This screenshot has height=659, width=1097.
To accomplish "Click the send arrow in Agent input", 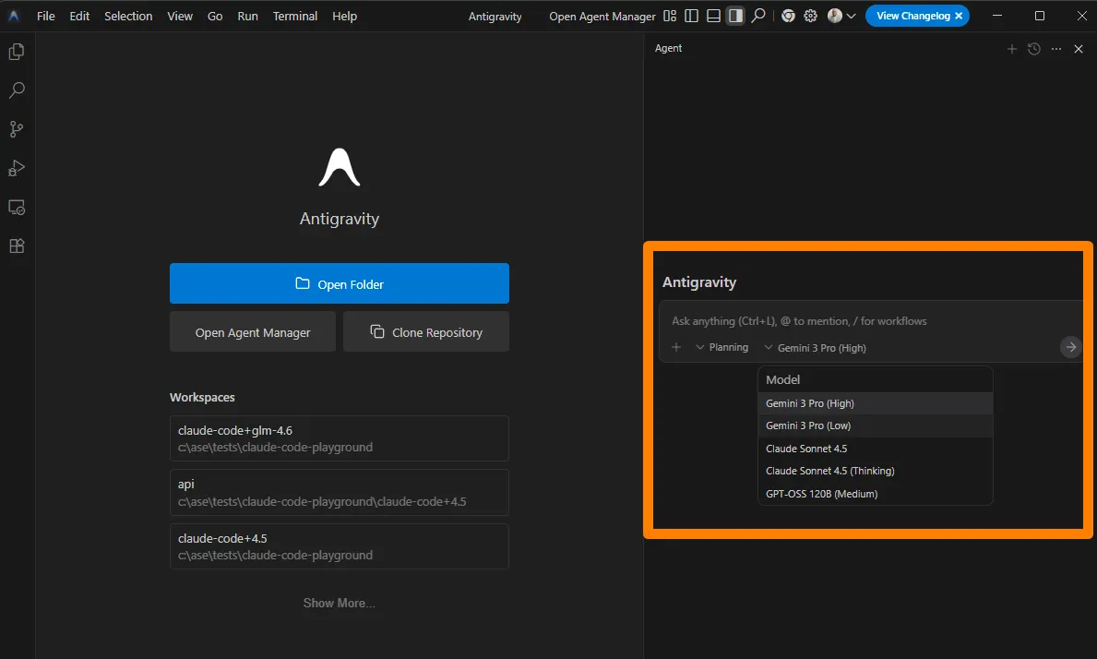I will pyautogui.click(x=1070, y=347).
